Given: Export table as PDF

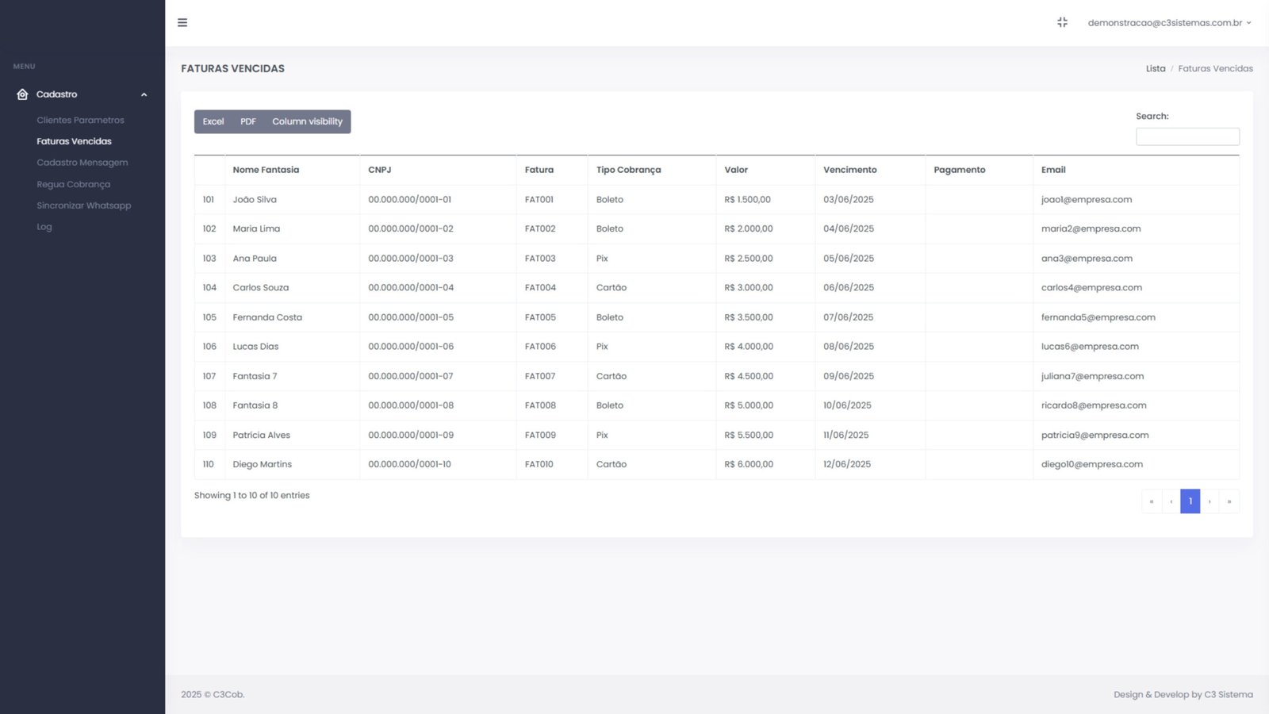Looking at the screenshot, I should coord(248,121).
